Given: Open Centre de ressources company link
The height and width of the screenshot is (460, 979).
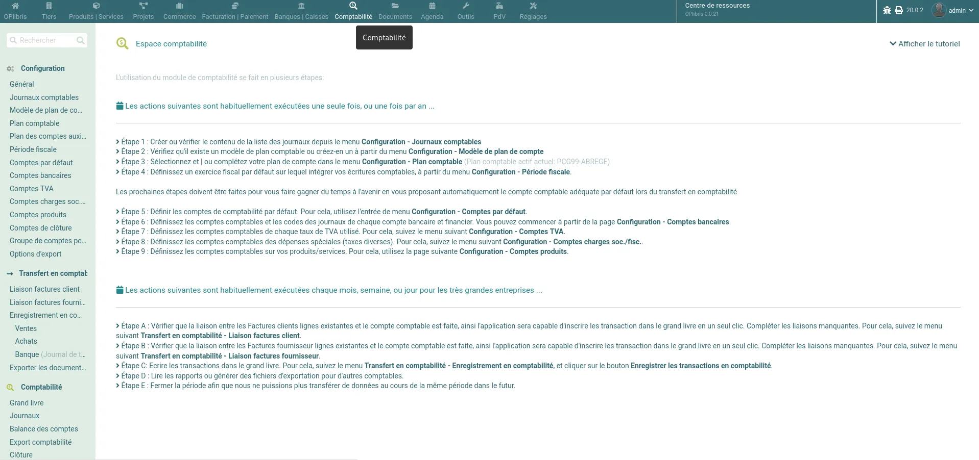Looking at the screenshot, I should click(x=717, y=6).
